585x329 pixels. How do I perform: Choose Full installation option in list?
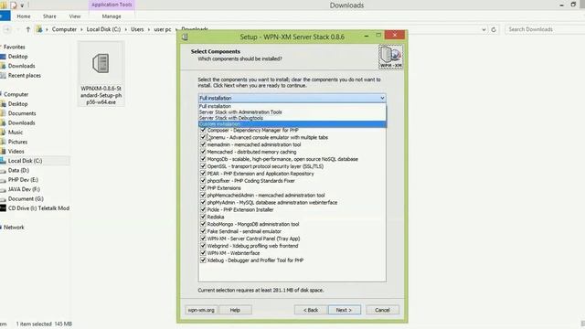coord(292,106)
